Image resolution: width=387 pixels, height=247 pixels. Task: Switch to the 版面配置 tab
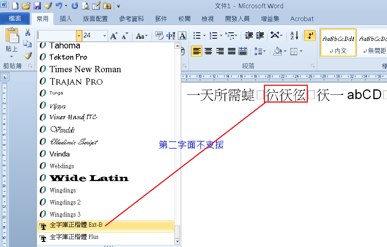[x=95, y=19]
